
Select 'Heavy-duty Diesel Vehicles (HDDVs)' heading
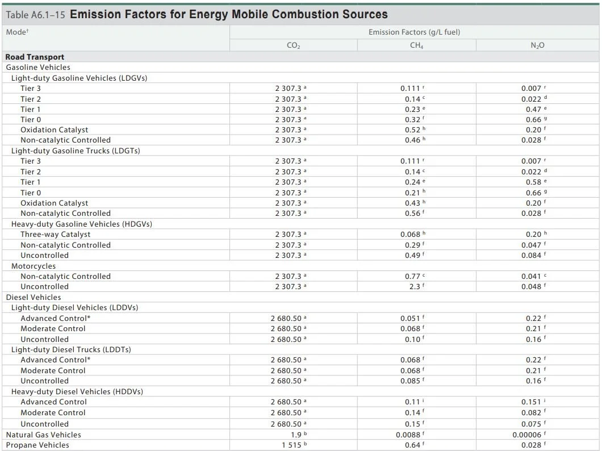click(x=77, y=391)
